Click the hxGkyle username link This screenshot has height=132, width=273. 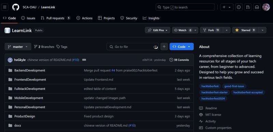20,60
